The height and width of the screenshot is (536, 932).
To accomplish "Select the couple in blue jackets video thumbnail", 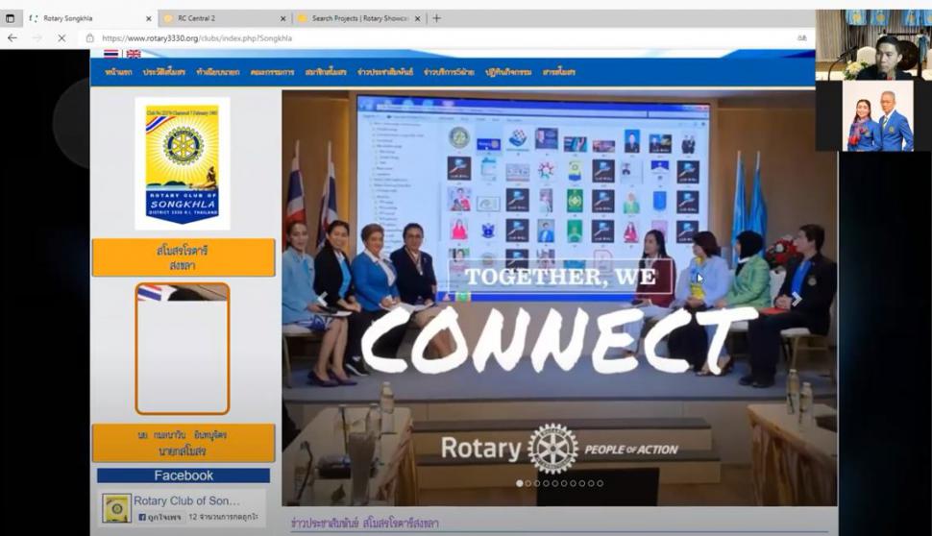I will 877,116.
